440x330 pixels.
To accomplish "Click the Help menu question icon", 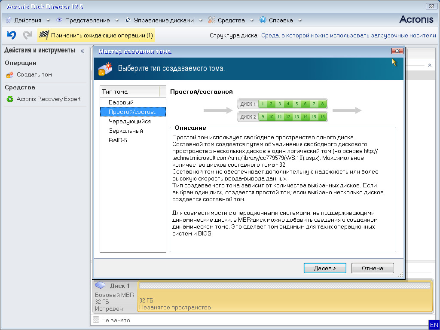I will (263, 20).
